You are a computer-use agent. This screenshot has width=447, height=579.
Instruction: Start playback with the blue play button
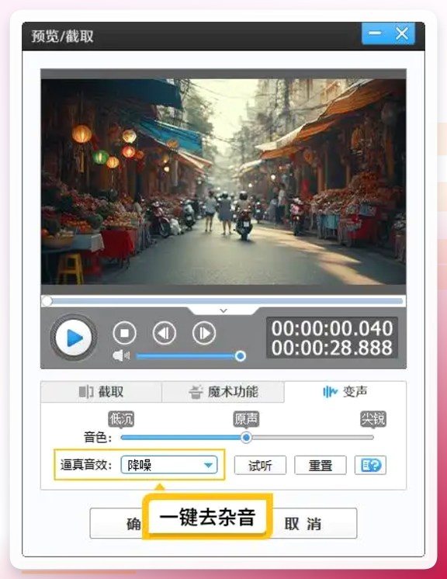[74, 338]
